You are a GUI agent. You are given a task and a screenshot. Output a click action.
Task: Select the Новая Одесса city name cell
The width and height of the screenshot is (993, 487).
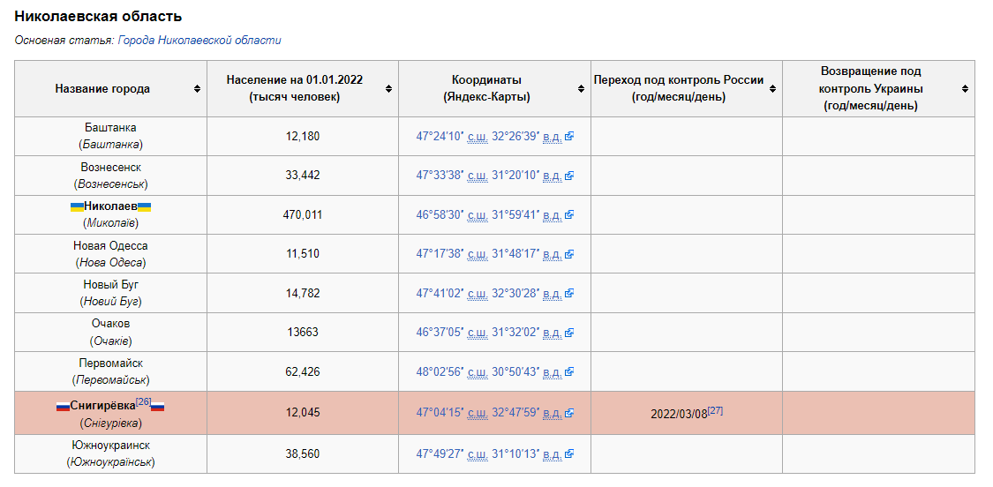(111, 254)
